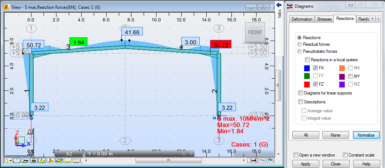
Task: Toggle load symbols display icon
Action: pos(68,160)
